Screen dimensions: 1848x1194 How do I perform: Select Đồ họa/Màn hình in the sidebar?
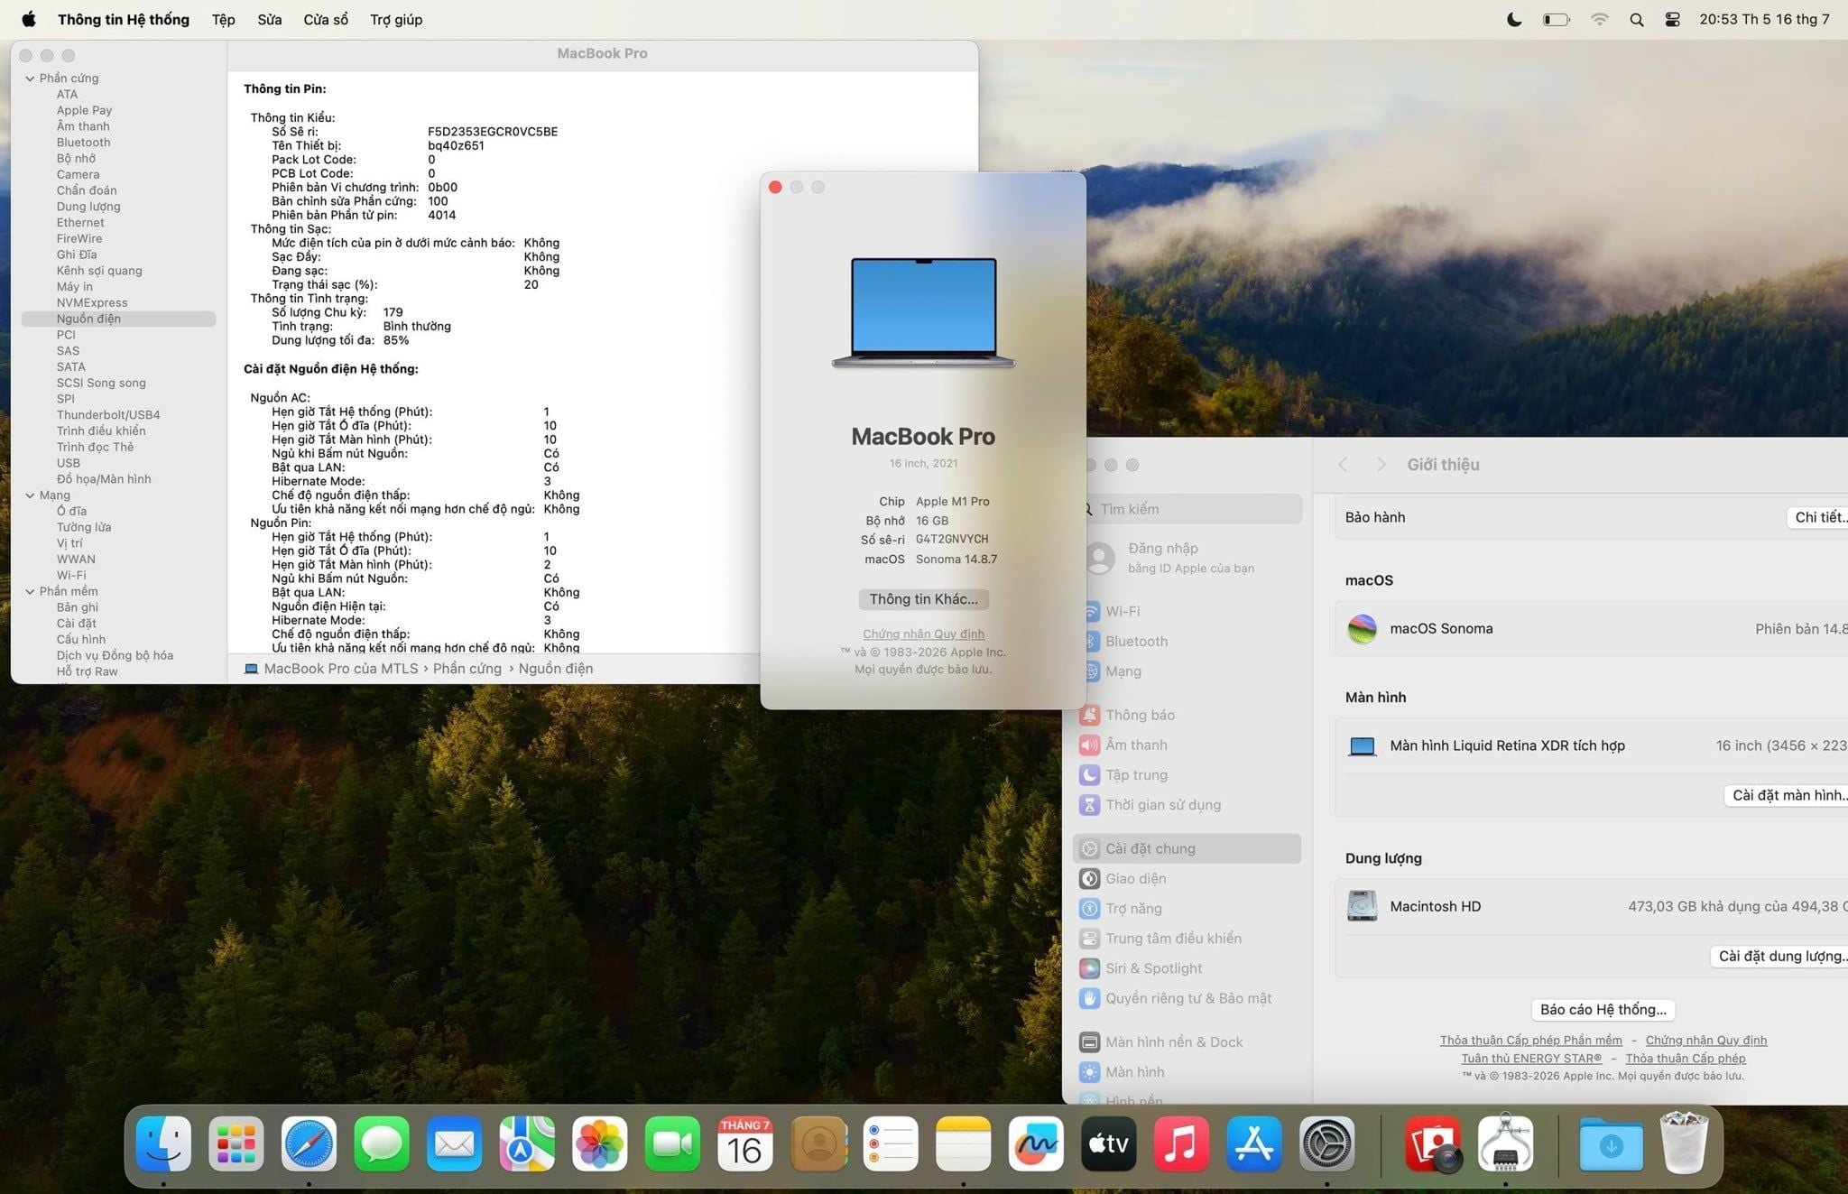[104, 479]
